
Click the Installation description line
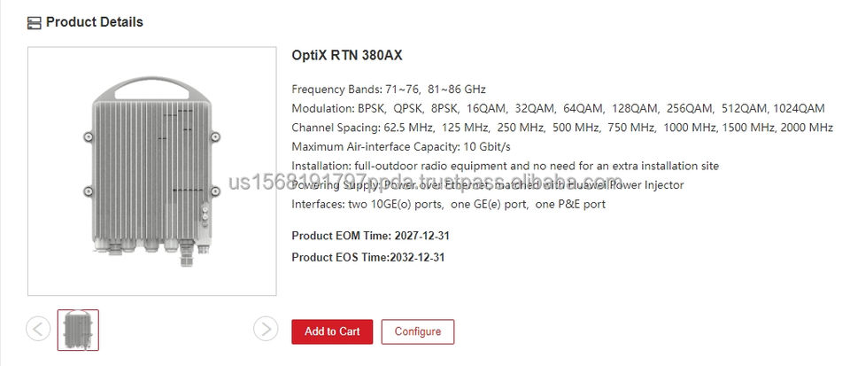tap(505, 166)
